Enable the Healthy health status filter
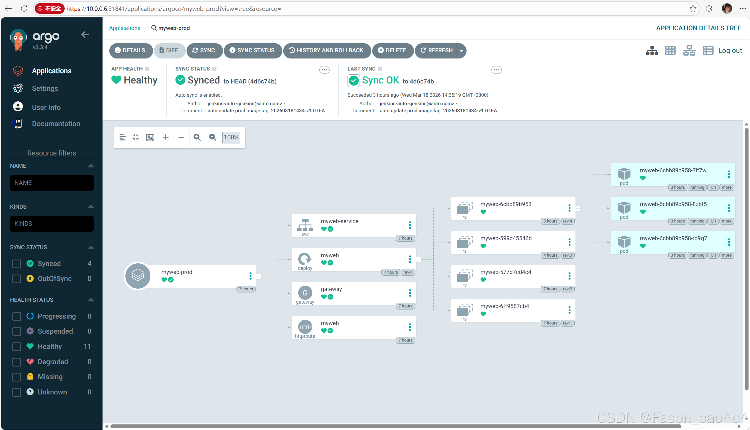The height and width of the screenshot is (430, 750). click(x=17, y=347)
